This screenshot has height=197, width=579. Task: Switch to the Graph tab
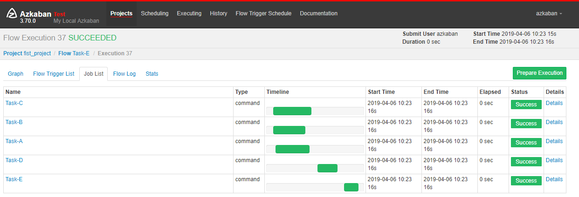pyautogui.click(x=15, y=74)
